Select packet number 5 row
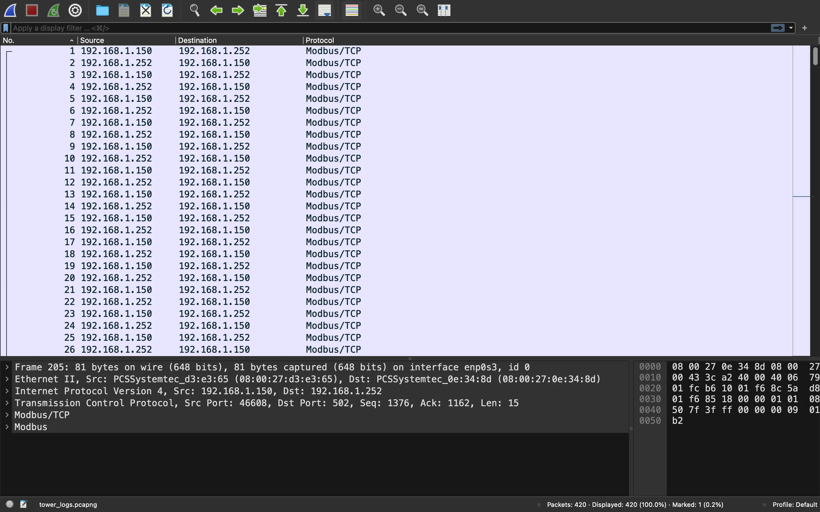Screen dimensions: 820x512 [396, 98]
